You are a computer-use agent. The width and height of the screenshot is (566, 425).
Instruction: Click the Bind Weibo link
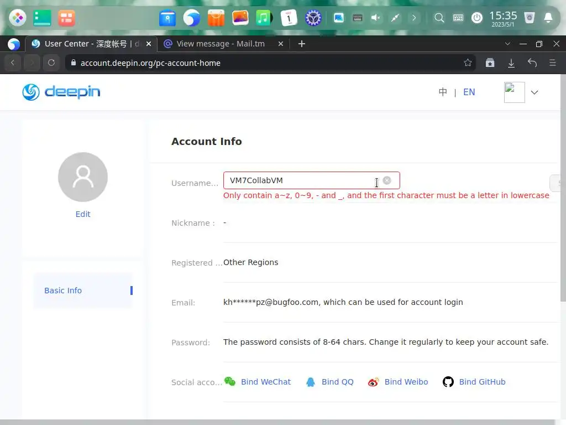[398, 382]
